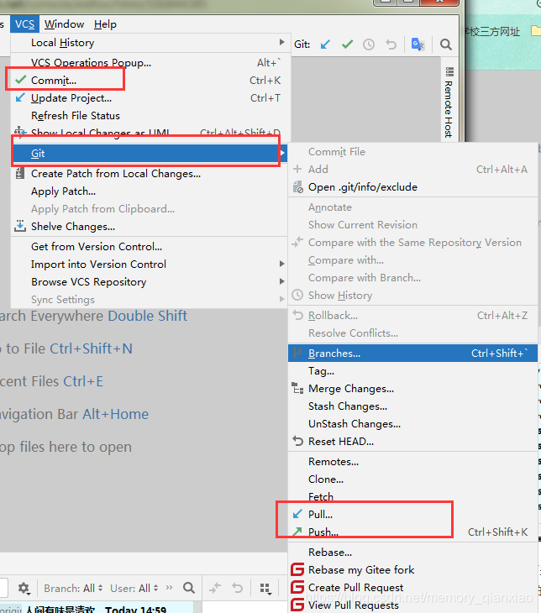This screenshot has width=541, height=613.
Task: Select Merge Changes... entry
Action: tap(412, 389)
